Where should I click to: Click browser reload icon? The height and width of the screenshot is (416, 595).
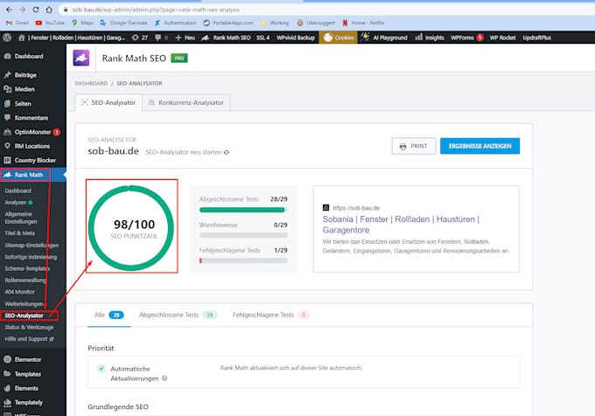point(36,10)
